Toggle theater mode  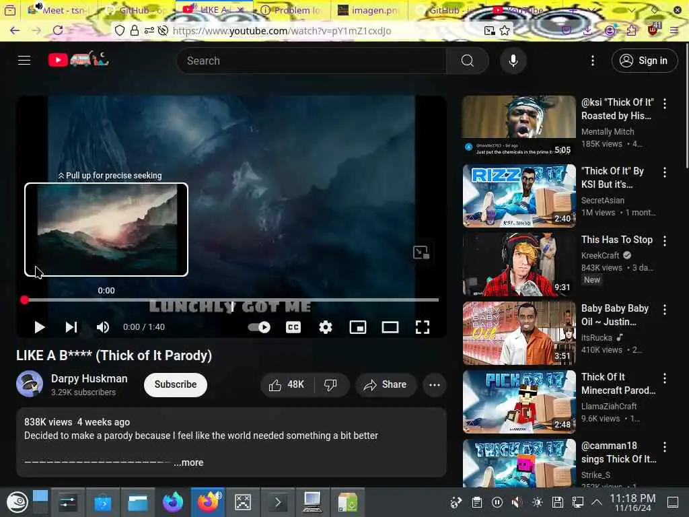pyautogui.click(x=390, y=327)
